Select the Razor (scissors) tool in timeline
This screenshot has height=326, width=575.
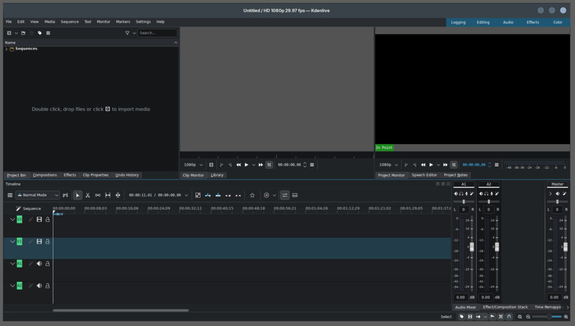click(88, 195)
